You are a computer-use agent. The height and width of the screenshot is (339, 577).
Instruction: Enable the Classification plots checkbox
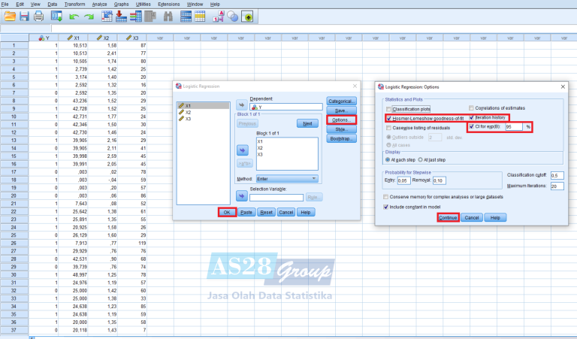[388, 108]
